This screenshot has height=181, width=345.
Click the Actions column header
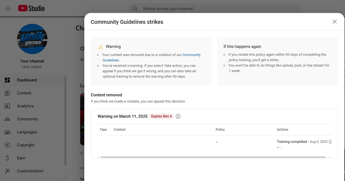pyautogui.click(x=283, y=130)
